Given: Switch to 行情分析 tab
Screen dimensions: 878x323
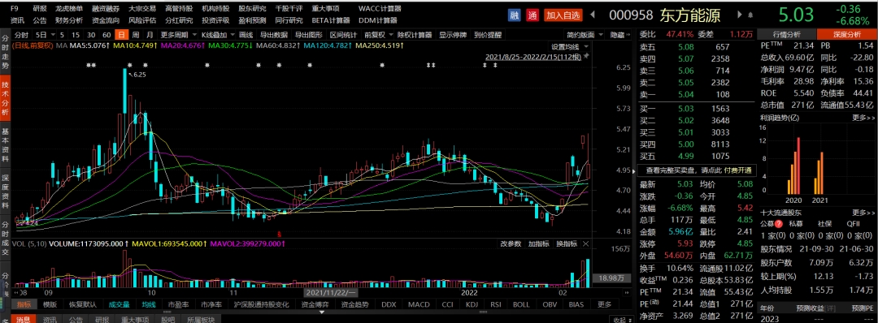Looking at the screenshot, I should 786,35.
